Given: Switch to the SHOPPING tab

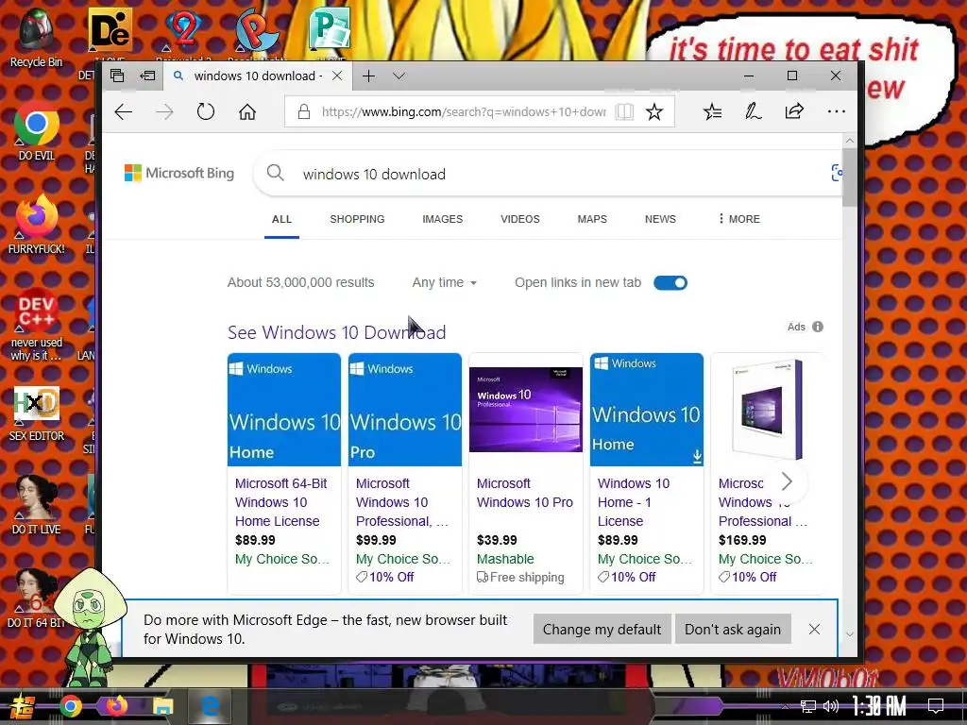Looking at the screenshot, I should 357,219.
